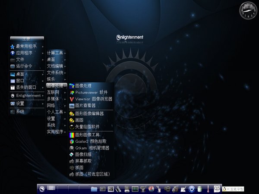Expand the 实用程序 category submenu

[56, 131]
